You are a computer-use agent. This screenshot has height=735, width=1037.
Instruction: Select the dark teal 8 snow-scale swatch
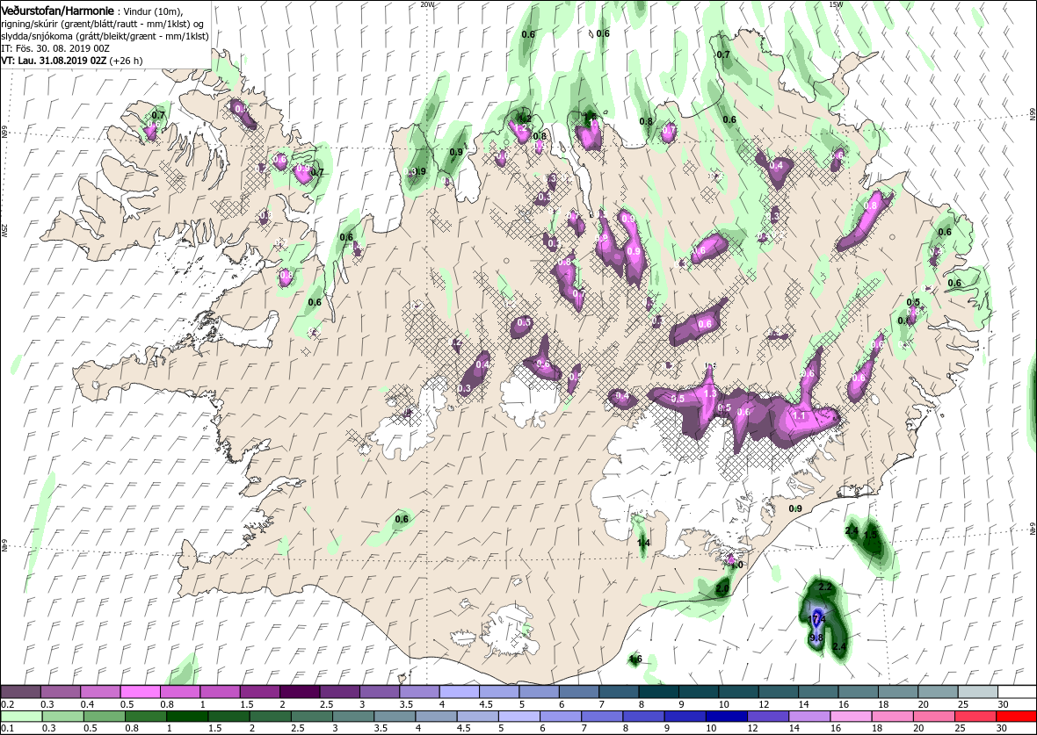click(x=659, y=691)
